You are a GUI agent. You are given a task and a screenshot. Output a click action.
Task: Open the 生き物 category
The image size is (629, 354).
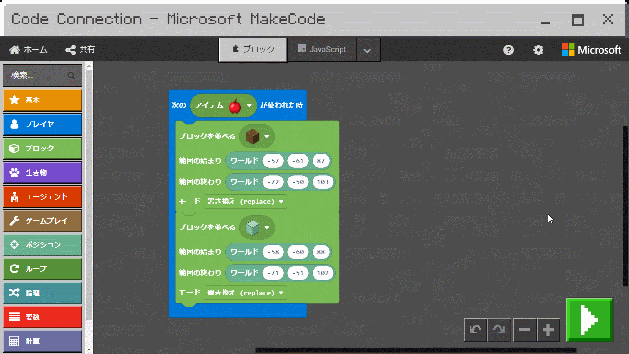click(42, 173)
